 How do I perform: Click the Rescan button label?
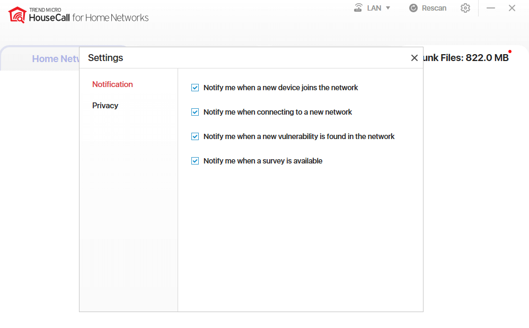pos(434,8)
